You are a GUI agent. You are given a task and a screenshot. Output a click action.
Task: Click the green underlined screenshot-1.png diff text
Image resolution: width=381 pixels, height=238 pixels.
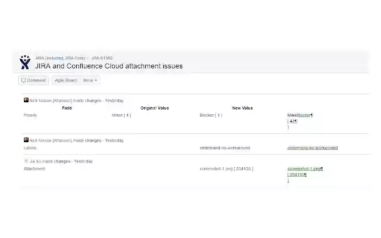(x=305, y=168)
